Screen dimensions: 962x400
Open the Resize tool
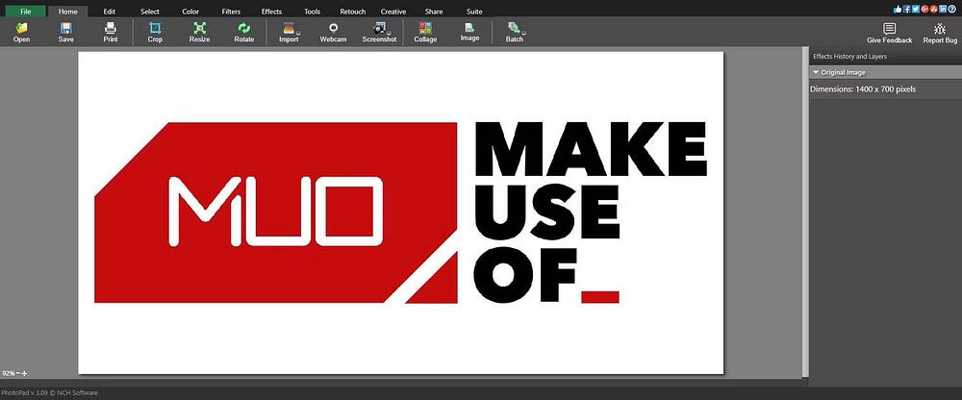(199, 32)
